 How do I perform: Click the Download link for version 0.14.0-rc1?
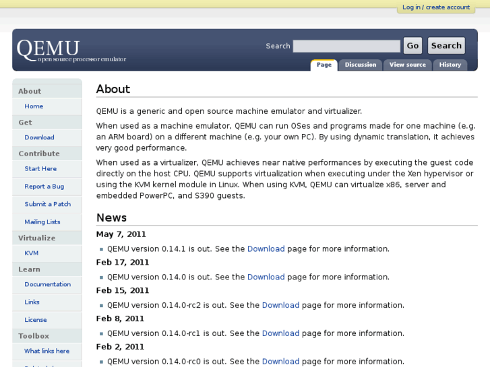point(280,333)
